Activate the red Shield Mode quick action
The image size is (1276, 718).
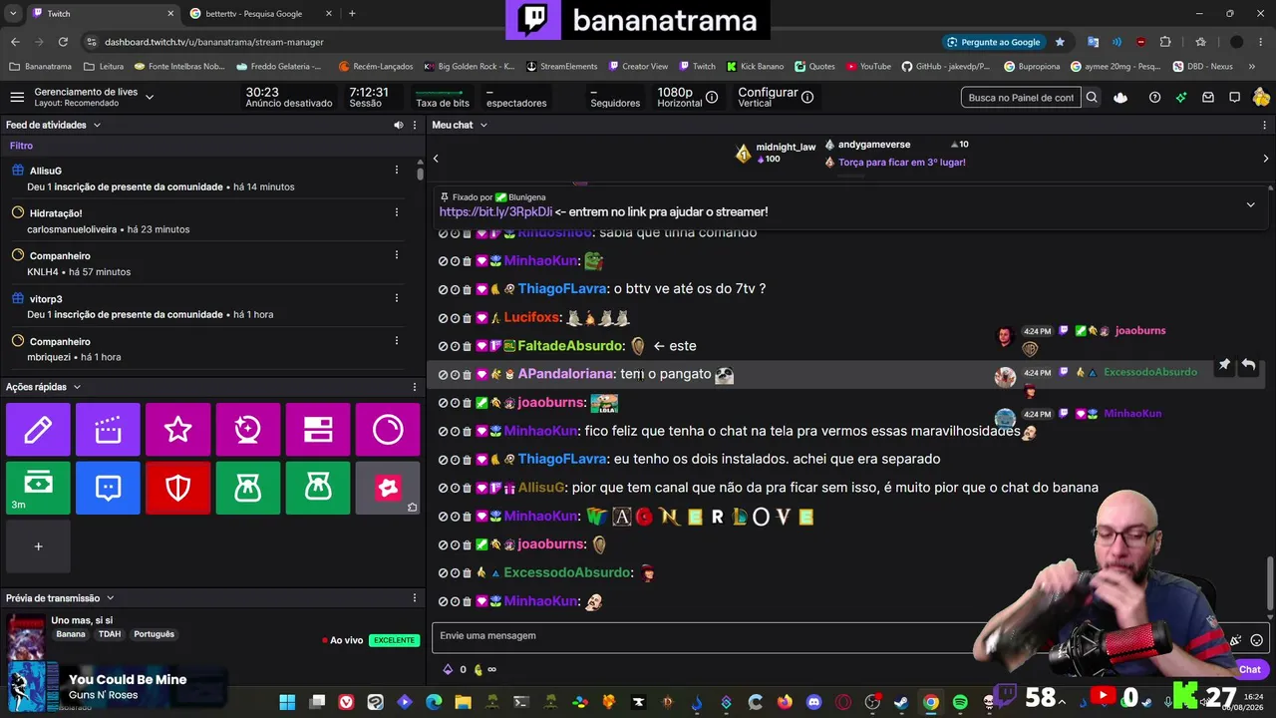(x=177, y=488)
